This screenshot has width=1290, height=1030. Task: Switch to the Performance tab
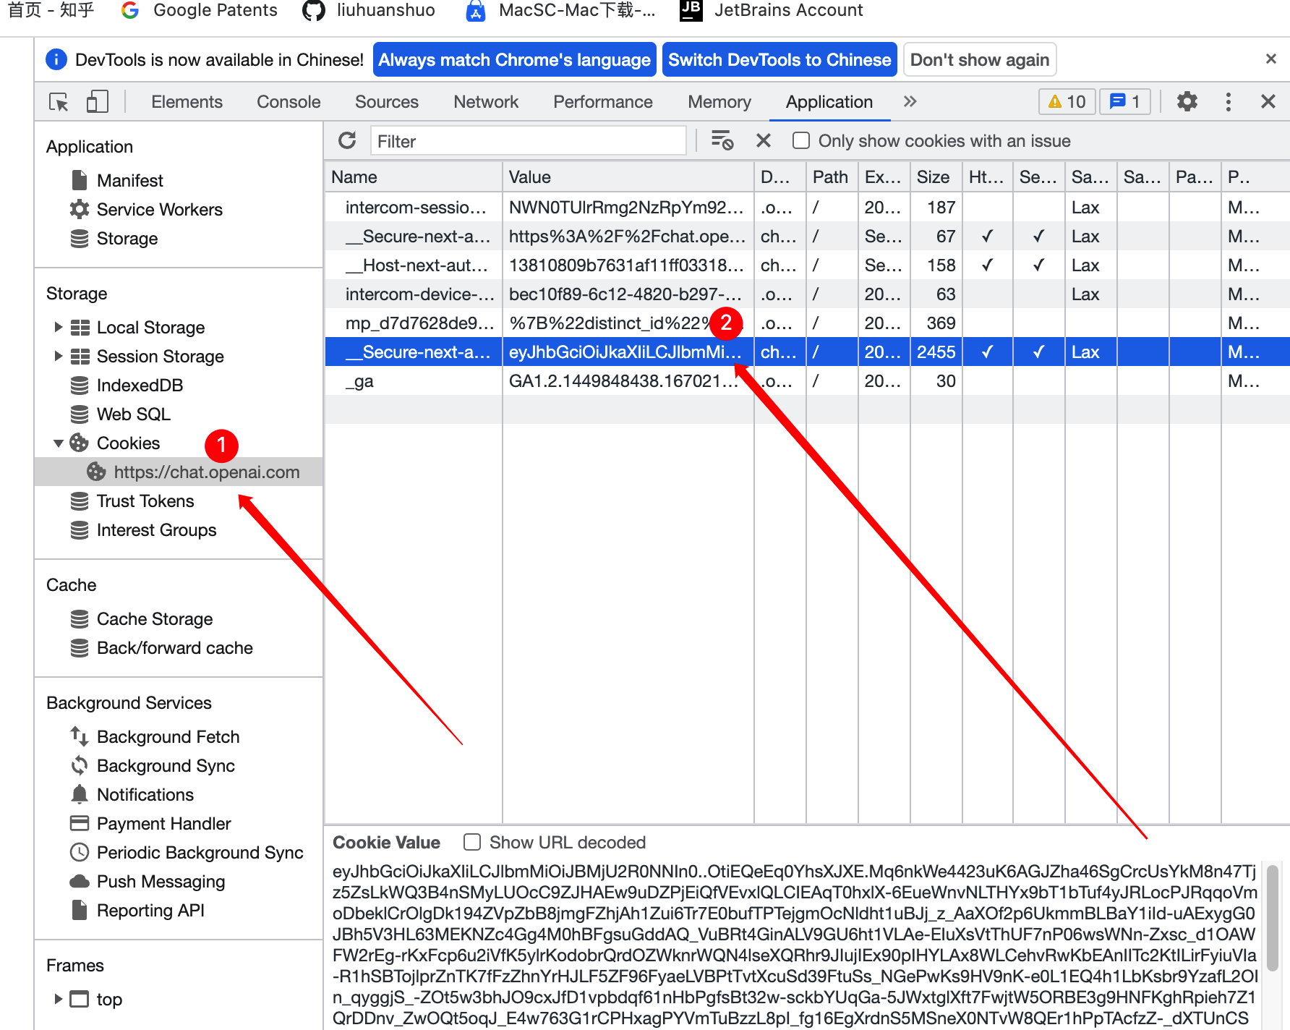(x=602, y=102)
